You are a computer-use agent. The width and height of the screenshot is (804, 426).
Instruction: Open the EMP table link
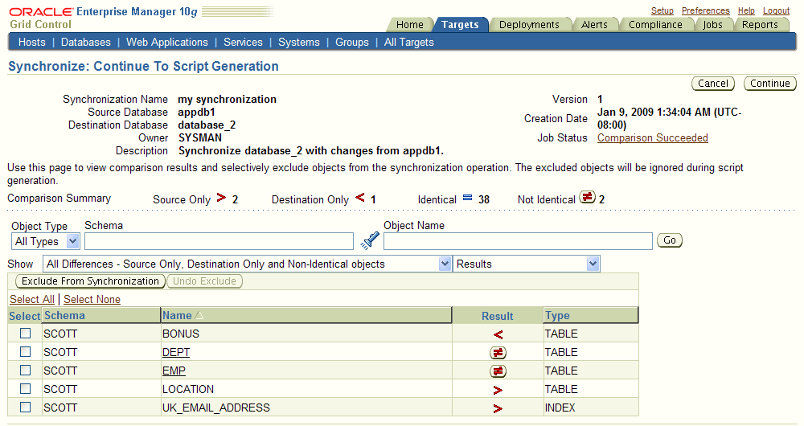tap(174, 371)
